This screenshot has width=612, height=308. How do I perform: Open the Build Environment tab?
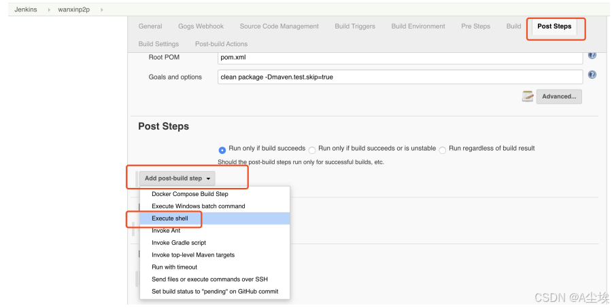pyautogui.click(x=418, y=26)
